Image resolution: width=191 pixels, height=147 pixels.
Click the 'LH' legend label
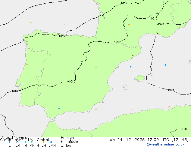44,145
